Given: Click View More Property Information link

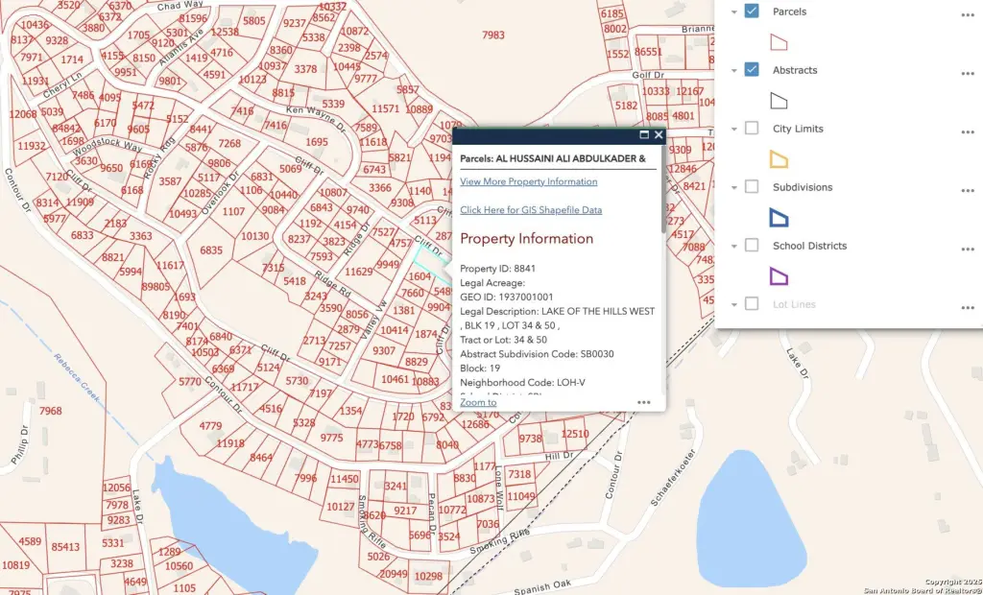Looking at the screenshot, I should 528,181.
